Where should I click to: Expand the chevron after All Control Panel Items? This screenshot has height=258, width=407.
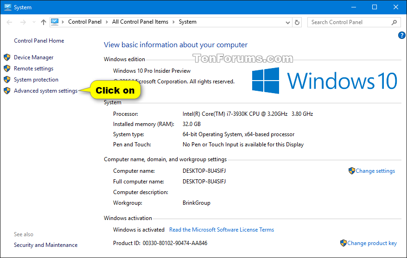pos(174,22)
